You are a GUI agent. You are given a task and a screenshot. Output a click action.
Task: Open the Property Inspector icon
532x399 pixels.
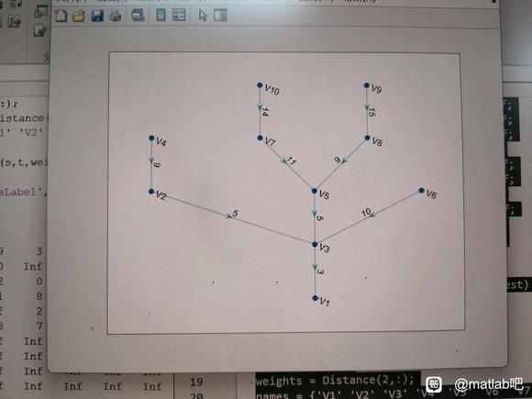(x=220, y=16)
